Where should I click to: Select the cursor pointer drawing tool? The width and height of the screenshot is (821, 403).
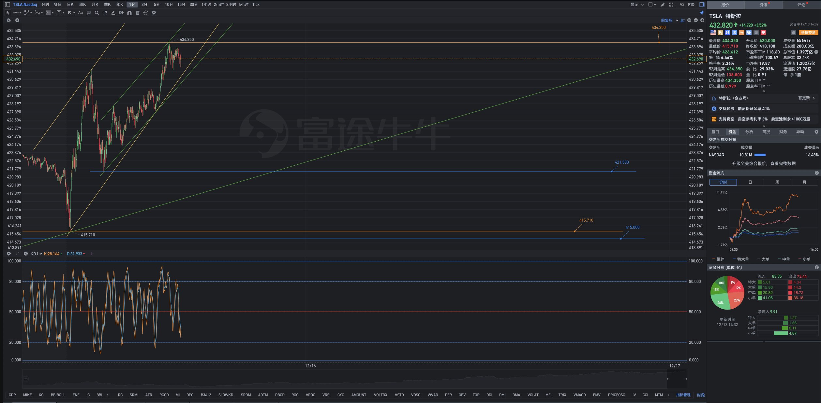(x=8, y=13)
